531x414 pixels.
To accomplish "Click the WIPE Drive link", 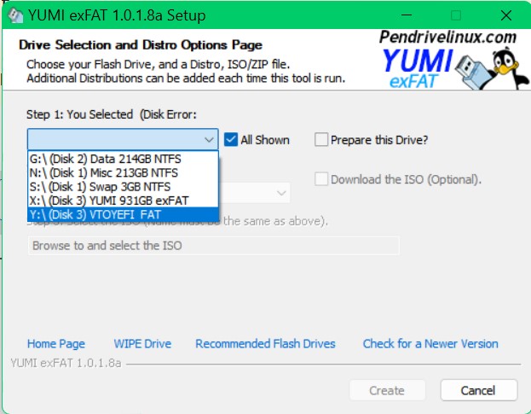I will tap(142, 344).
